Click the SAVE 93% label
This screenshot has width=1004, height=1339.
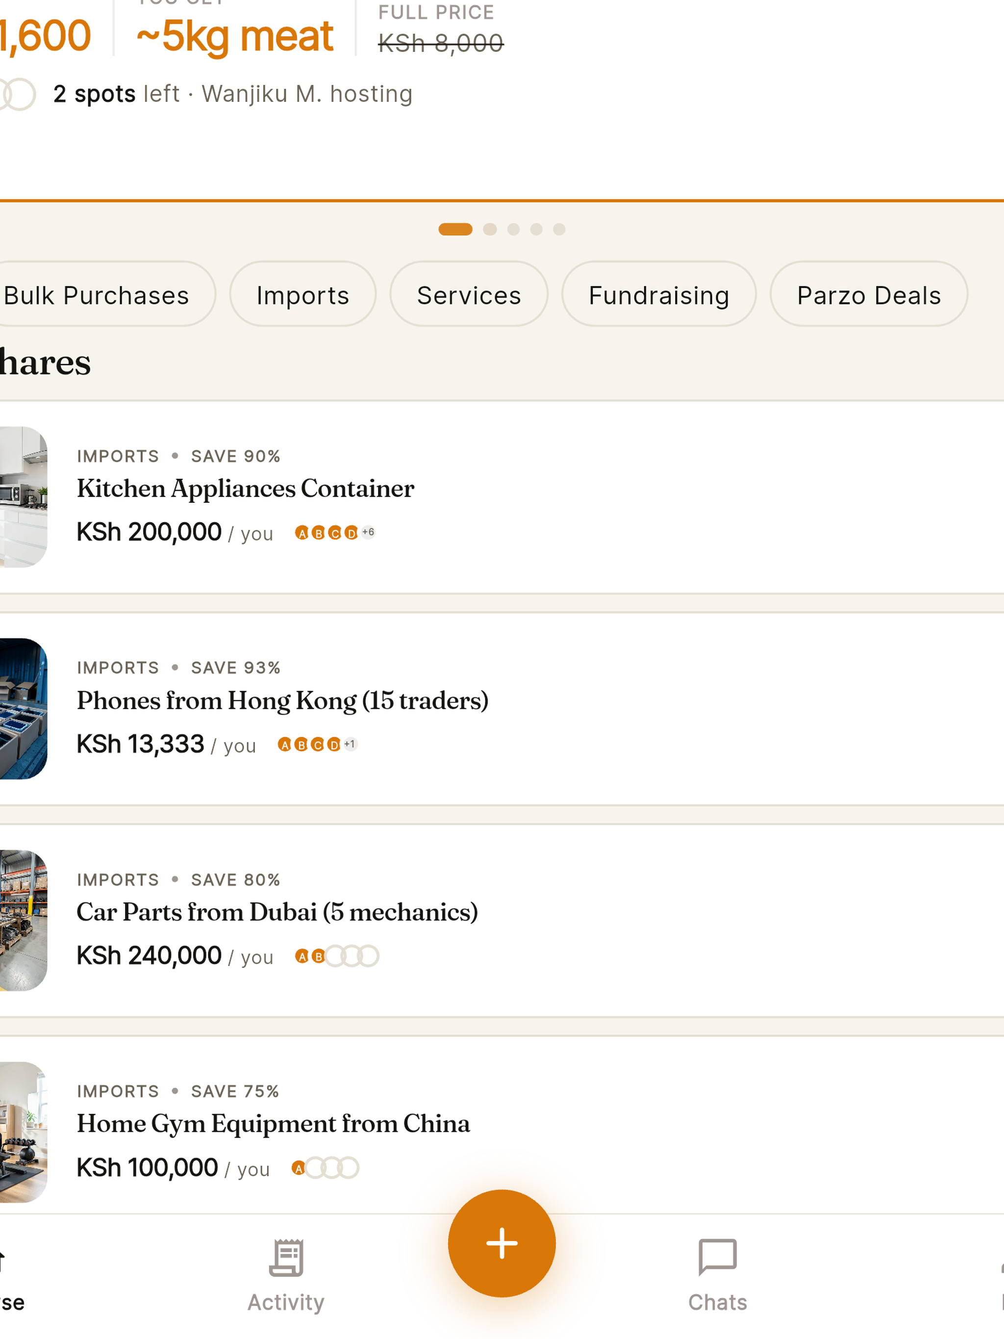236,668
